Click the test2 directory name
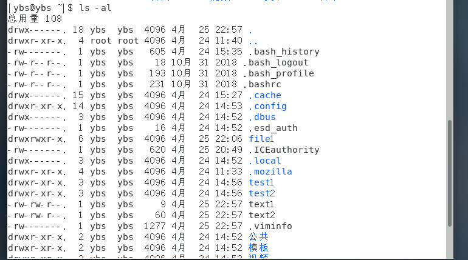Viewport: 468px width, 260px height. [x=261, y=193]
